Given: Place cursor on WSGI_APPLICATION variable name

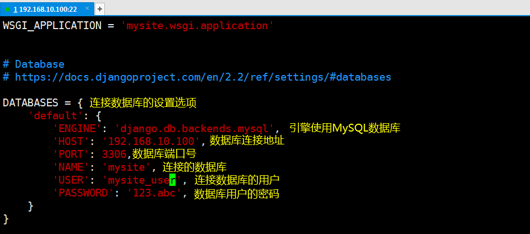Looking at the screenshot, I should (x=52, y=26).
